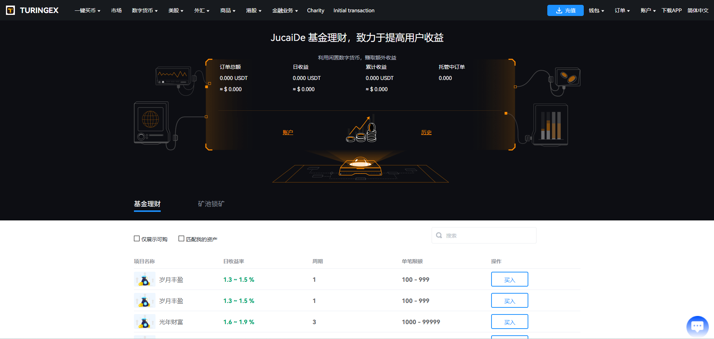Open the 订单 dropdown
714x339 pixels.
(x=622, y=10)
